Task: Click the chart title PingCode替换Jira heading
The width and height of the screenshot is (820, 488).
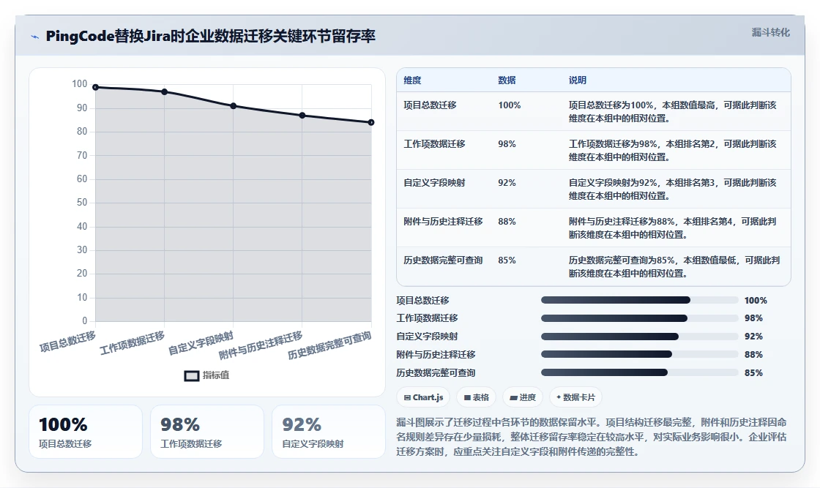Action: click(x=211, y=36)
